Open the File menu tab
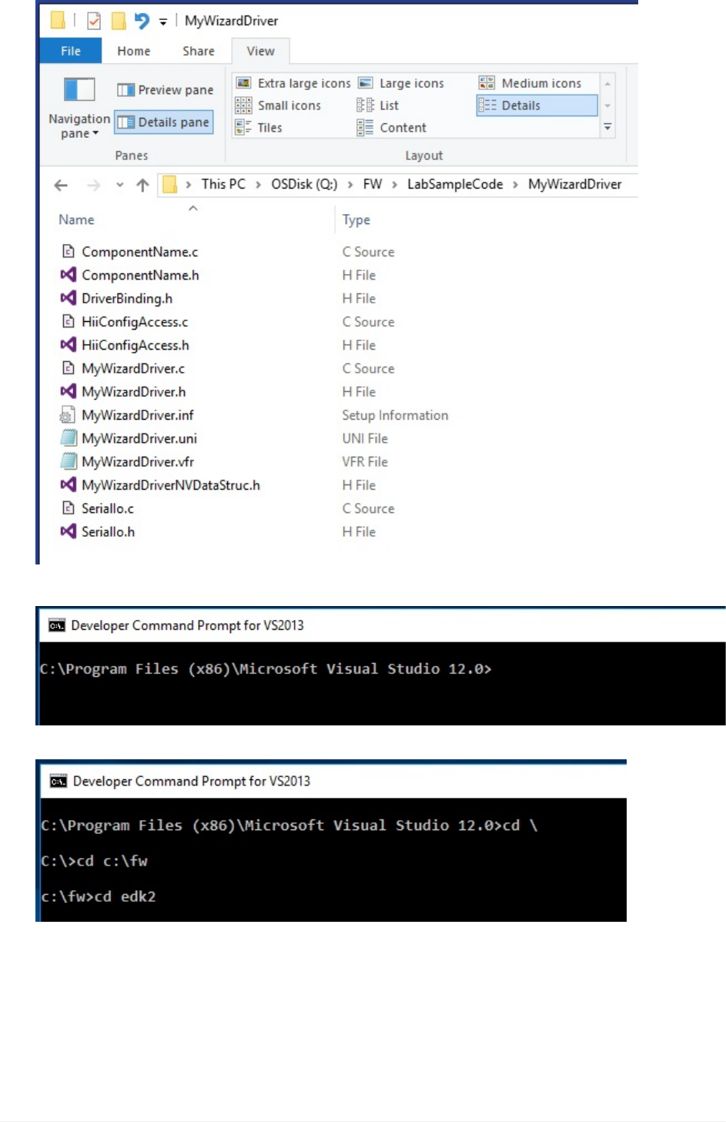The height and width of the screenshot is (1122, 726). pos(71,51)
